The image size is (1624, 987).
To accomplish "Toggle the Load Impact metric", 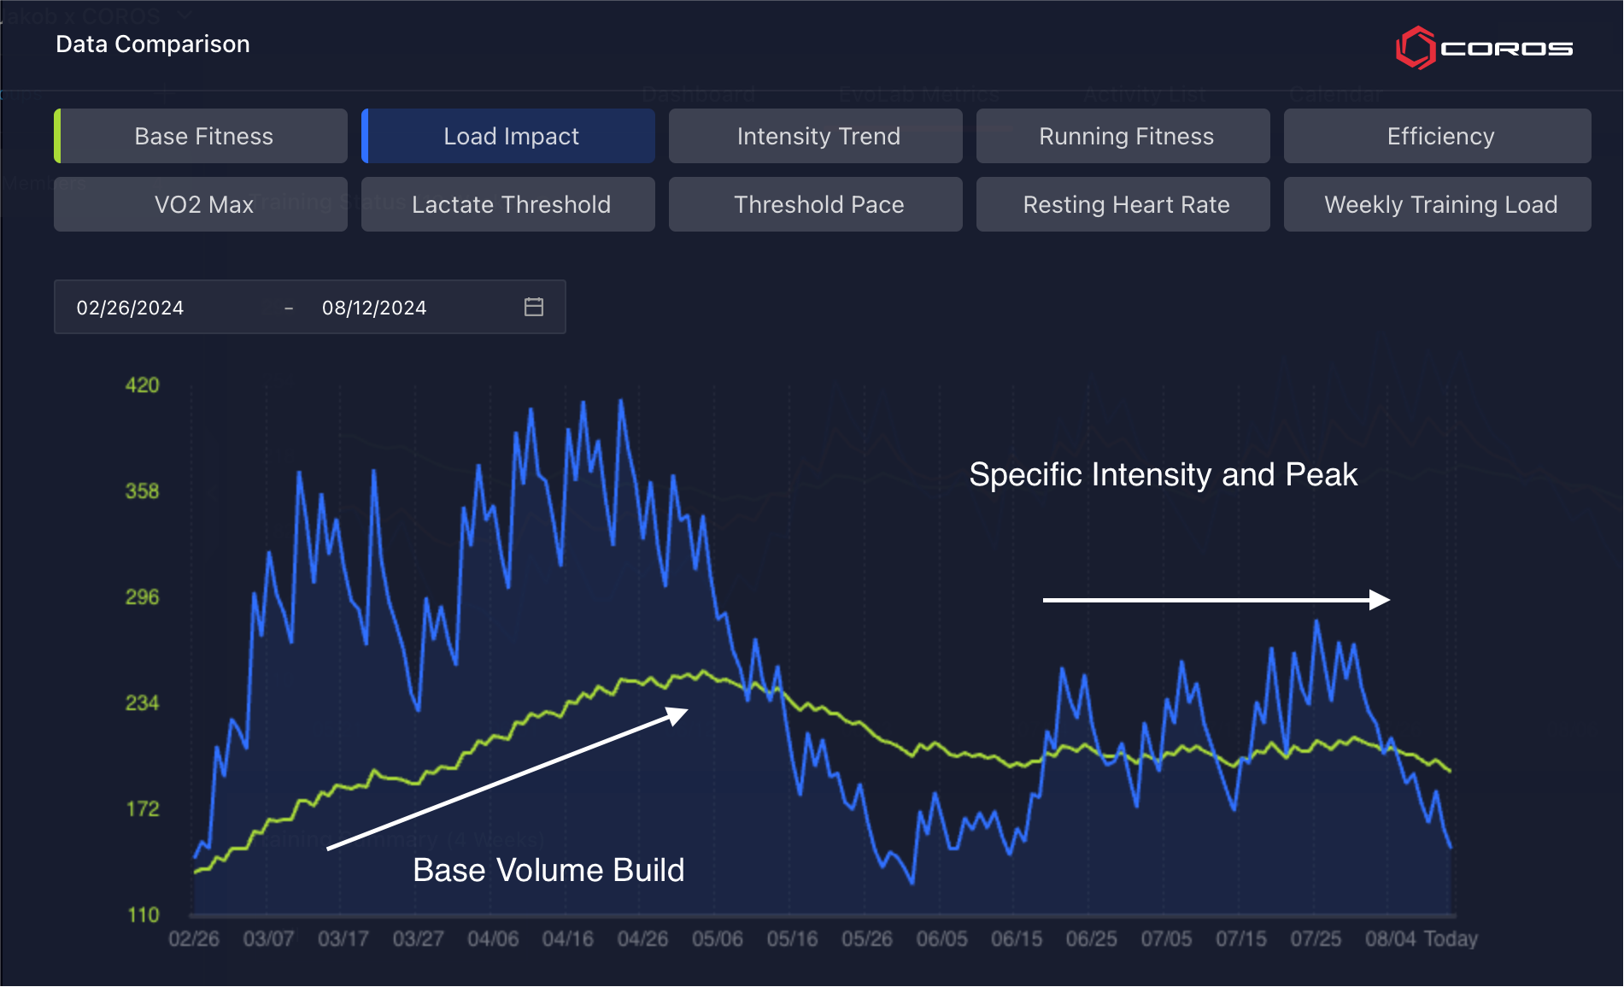I will tap(511, 136).
